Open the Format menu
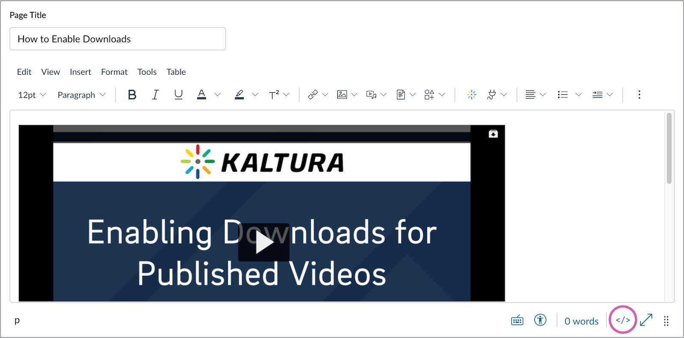 [x=114, y=72]
